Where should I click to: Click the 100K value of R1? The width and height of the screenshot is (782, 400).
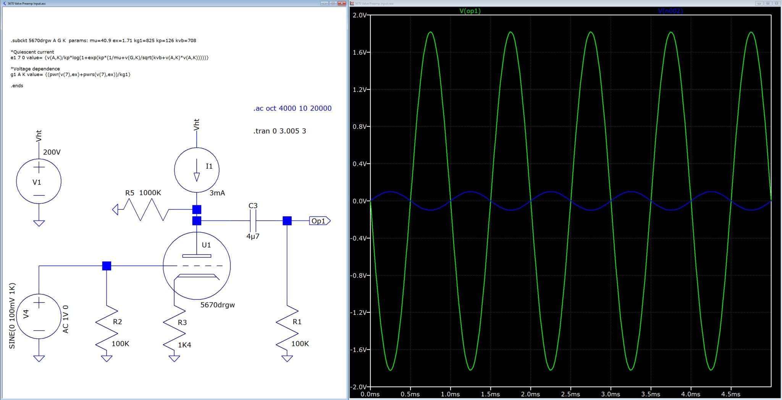click(x=300, y=344)
